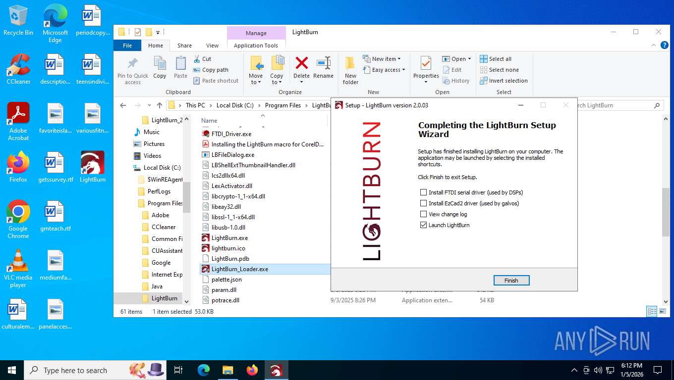
Task: Open the Google Chrome desktop icon
Action: 18,220
